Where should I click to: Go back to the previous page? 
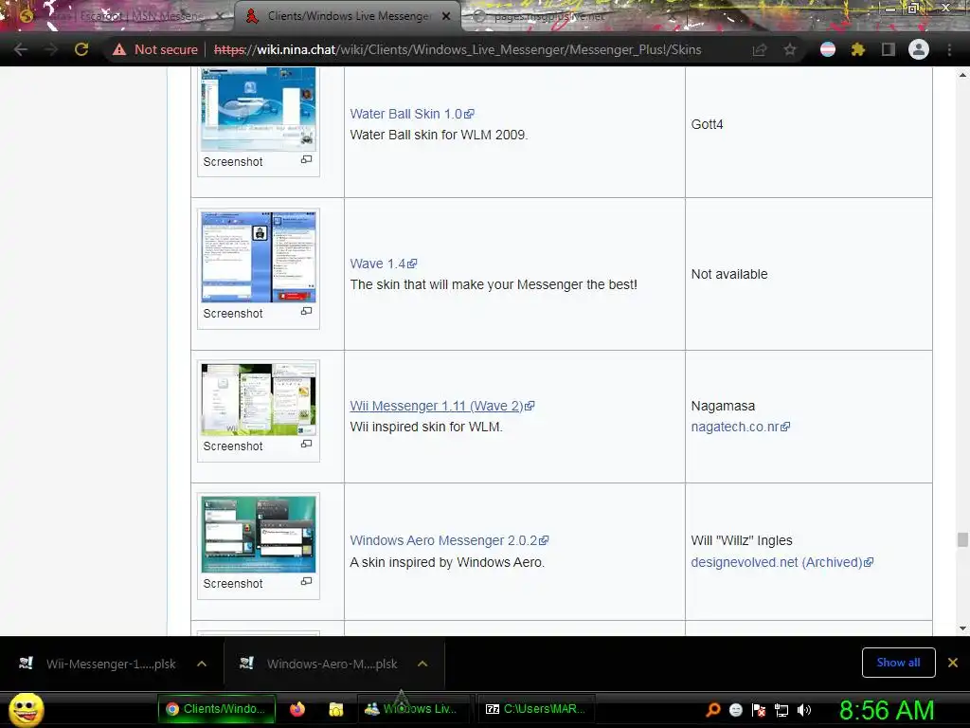21,49
